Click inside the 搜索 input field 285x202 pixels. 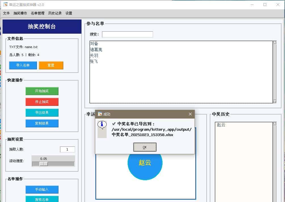[127, 34]
